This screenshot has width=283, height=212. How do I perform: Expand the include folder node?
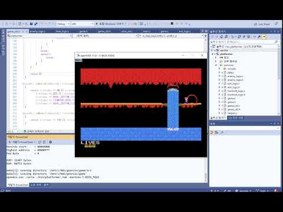(219, 69)
